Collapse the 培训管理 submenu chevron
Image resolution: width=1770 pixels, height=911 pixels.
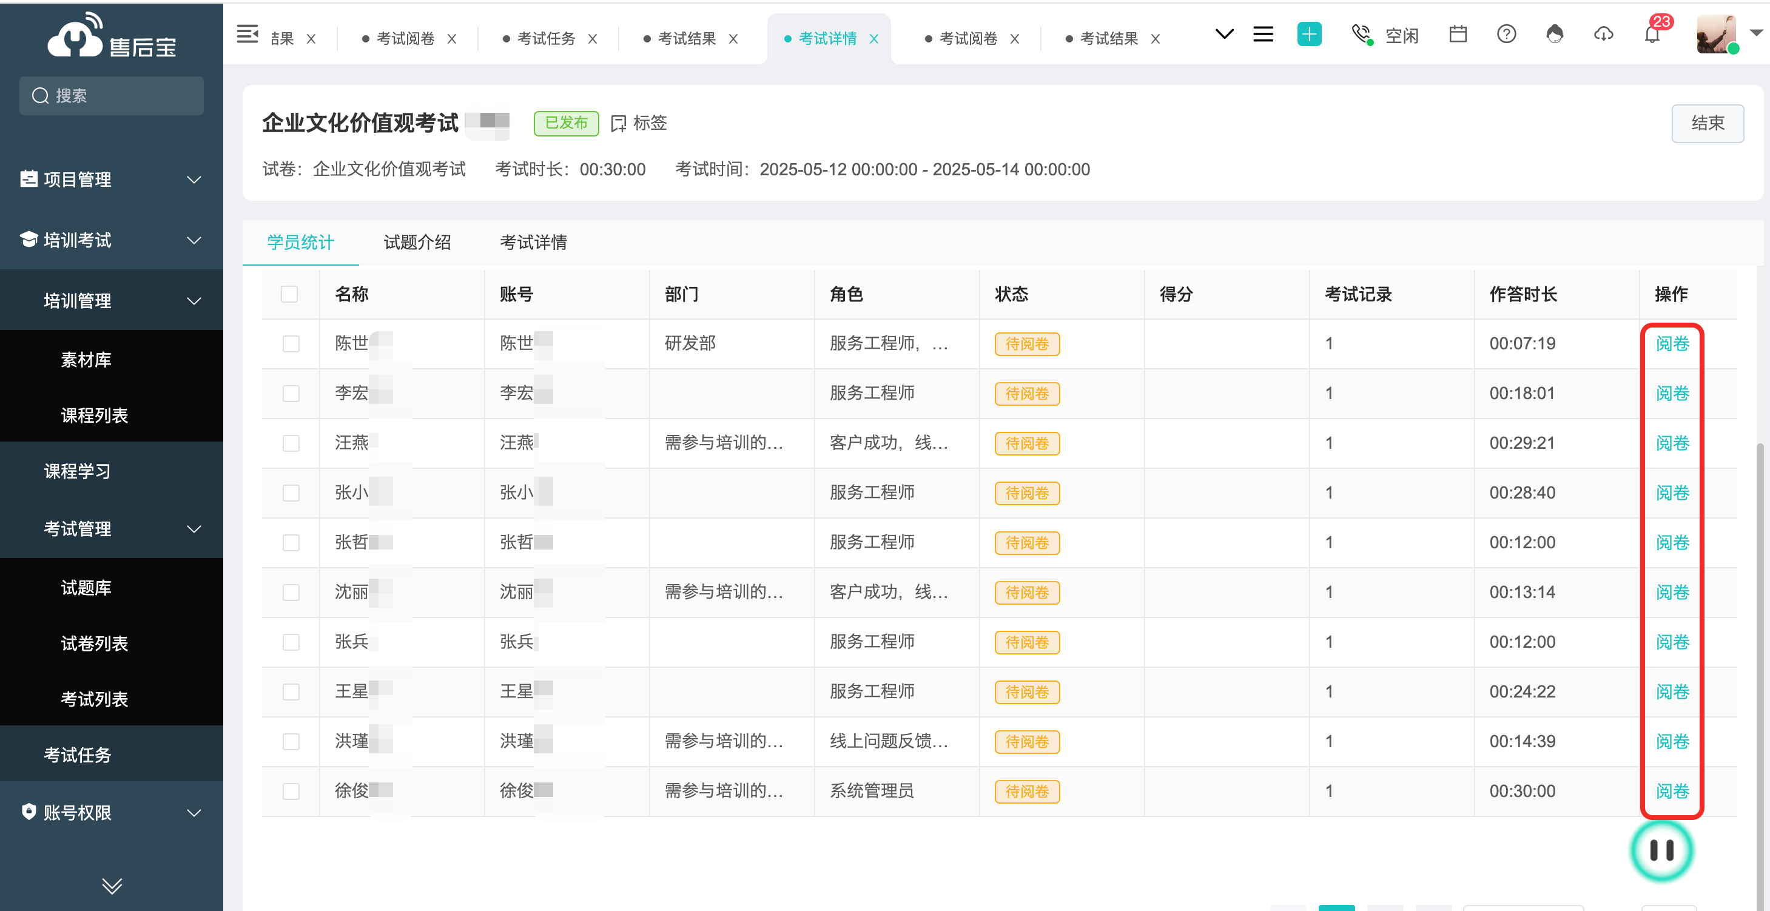pos(195,300)
